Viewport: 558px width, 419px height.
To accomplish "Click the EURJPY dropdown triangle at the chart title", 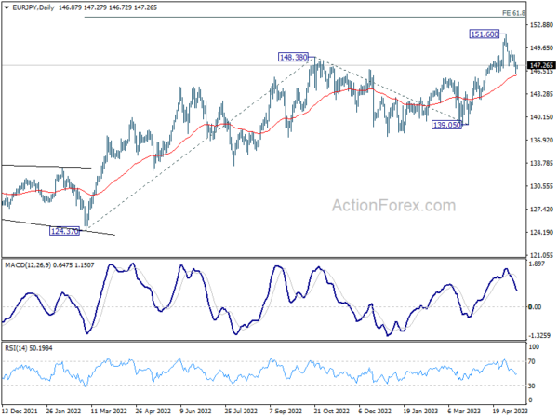I will [7, 7].
